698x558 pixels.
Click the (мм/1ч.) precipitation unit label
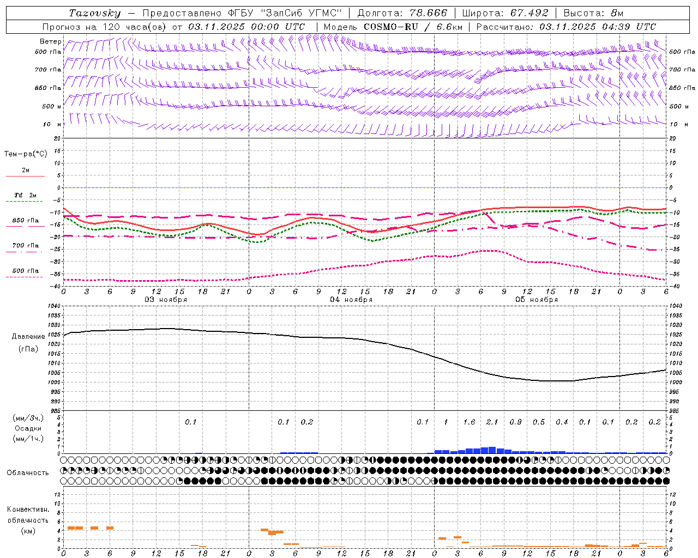click(28, 438)
